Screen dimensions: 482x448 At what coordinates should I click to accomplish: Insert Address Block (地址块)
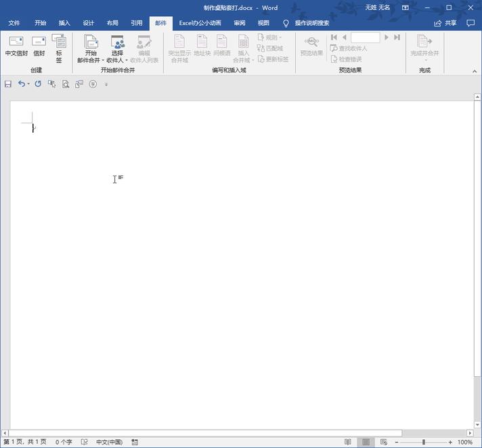202,46
